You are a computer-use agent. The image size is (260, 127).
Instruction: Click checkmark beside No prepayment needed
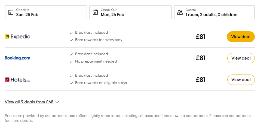[71, 61]
